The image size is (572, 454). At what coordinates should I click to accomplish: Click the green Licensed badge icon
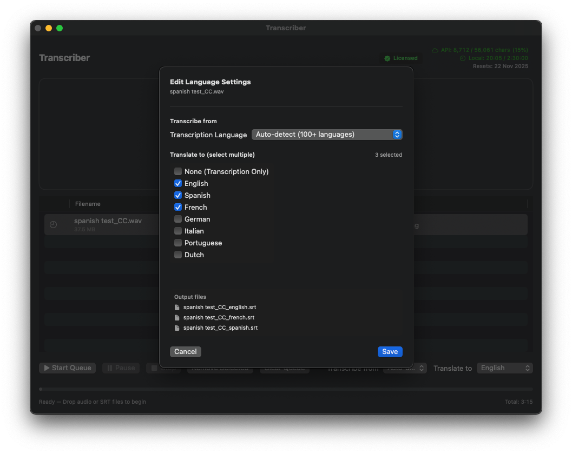coord(387,58)
